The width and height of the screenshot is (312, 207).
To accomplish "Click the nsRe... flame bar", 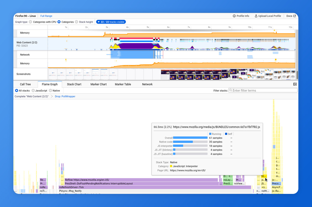I will click(x=43, y=187).
